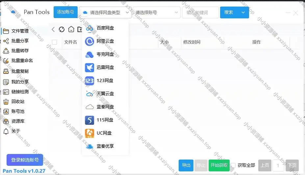Pick 夸克网盘 from the drive options
This screenshot has height=175, width=305.
coord(105,55)
